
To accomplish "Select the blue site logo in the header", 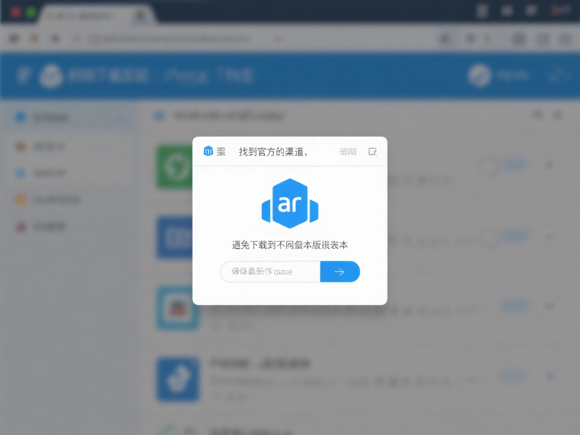I will [50, 76].
